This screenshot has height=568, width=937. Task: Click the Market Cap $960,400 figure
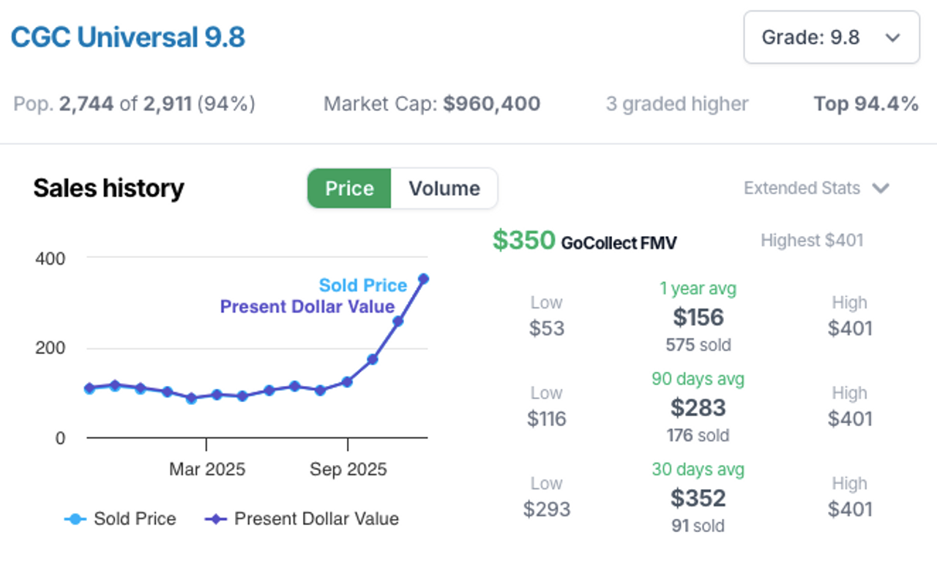[x=491, y=104]
